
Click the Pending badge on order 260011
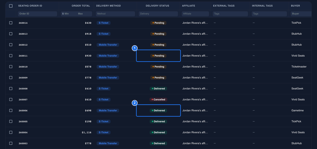point(158,56)
